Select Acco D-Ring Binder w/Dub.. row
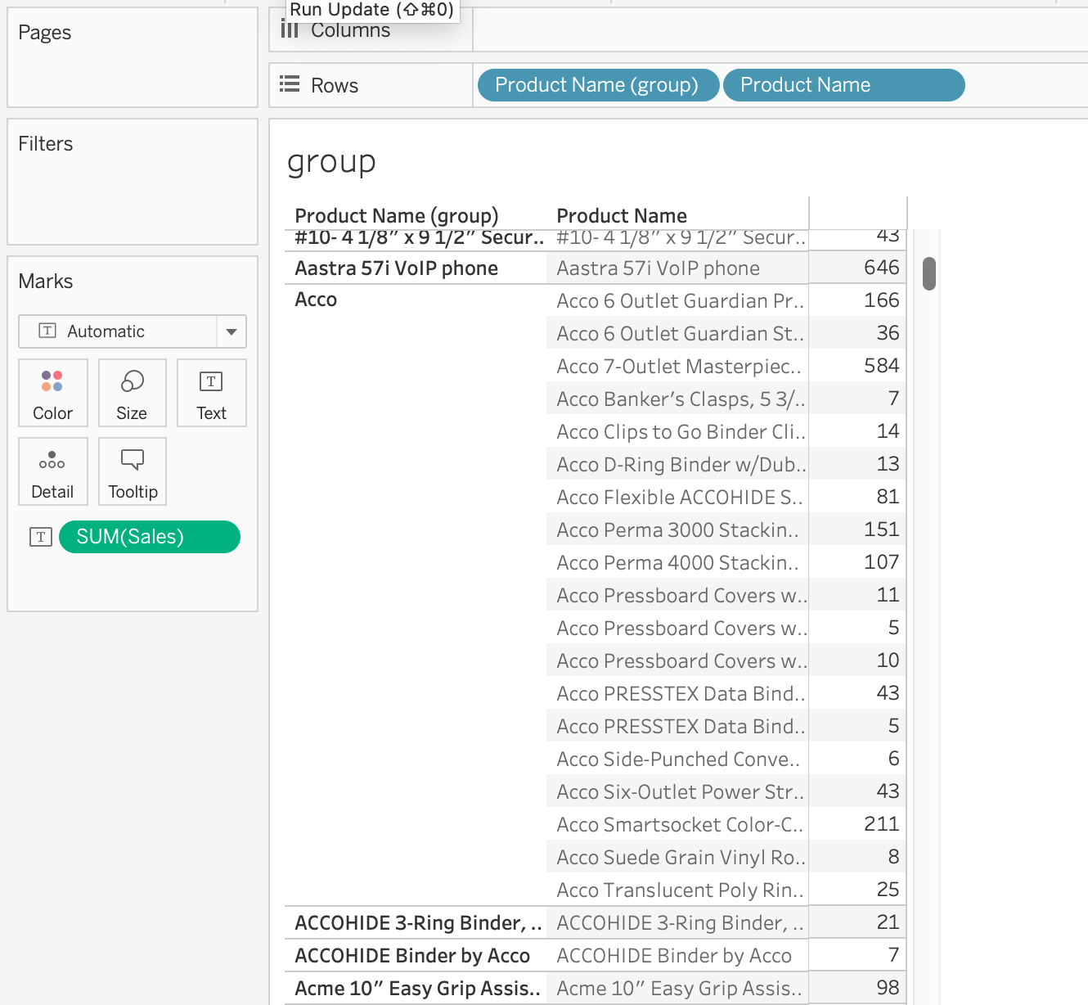The width and height of the screenshot is (1088, 1005). pos(677,465)
